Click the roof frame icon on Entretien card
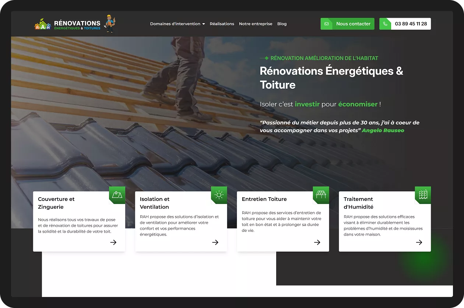Viewport: 464px width, 308px height. [x=321, y=195]
